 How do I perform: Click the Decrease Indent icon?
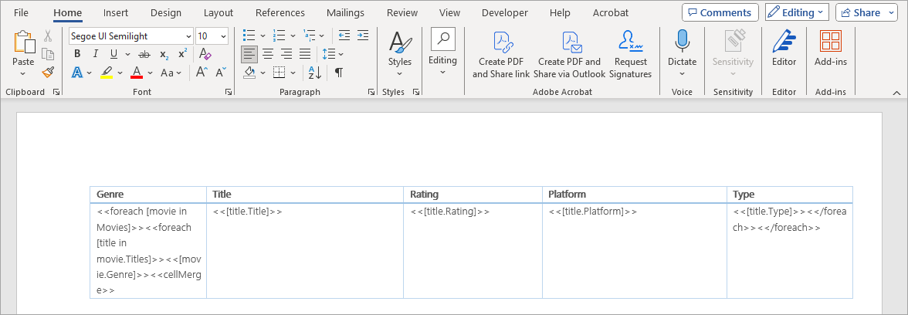coord(344,36)
